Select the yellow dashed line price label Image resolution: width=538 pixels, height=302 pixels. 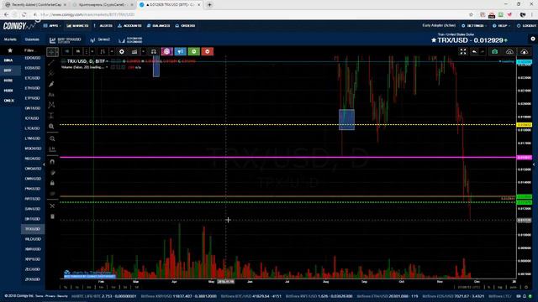[525, 125]
